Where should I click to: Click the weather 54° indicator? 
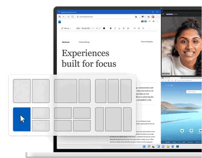tap(171, 85)
